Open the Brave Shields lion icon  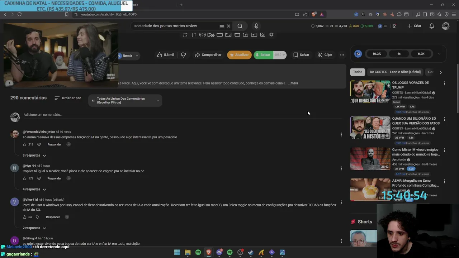coord(314,14)
